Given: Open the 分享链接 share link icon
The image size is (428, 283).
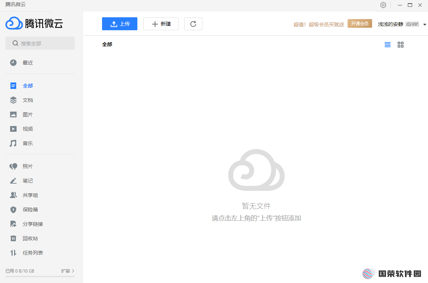Looking at the screenshot, I should point(13,224).
